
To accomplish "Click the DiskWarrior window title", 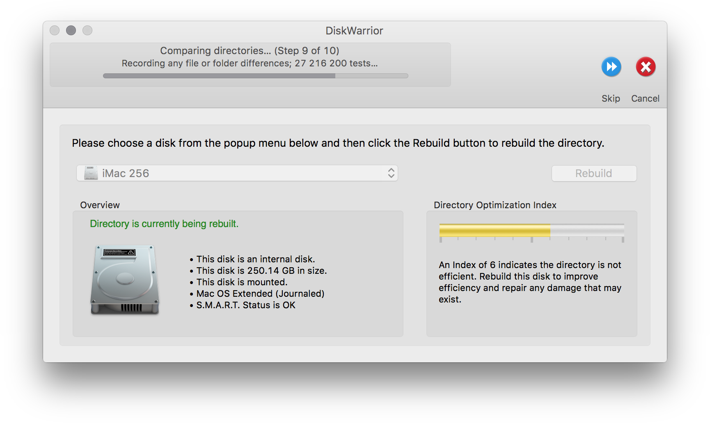I will point(354,31).
